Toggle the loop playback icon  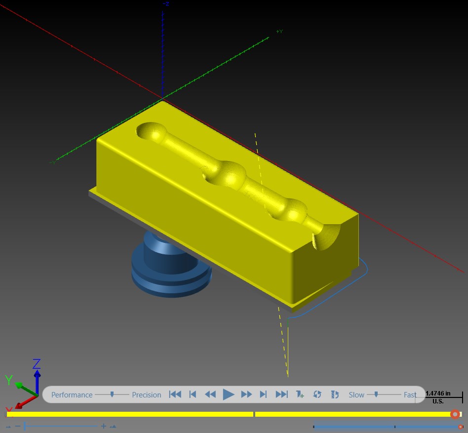point(317,394)
